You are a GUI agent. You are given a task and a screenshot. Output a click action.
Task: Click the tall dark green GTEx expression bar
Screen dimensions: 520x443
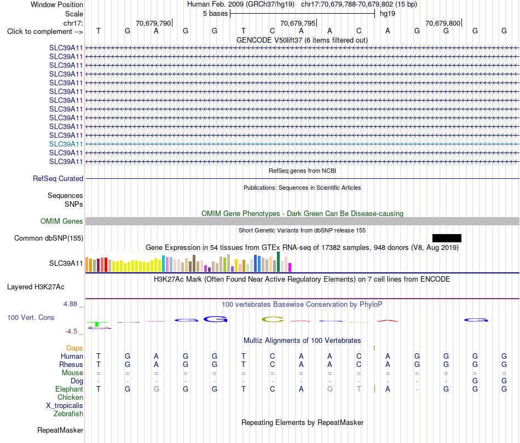point(278,262)
